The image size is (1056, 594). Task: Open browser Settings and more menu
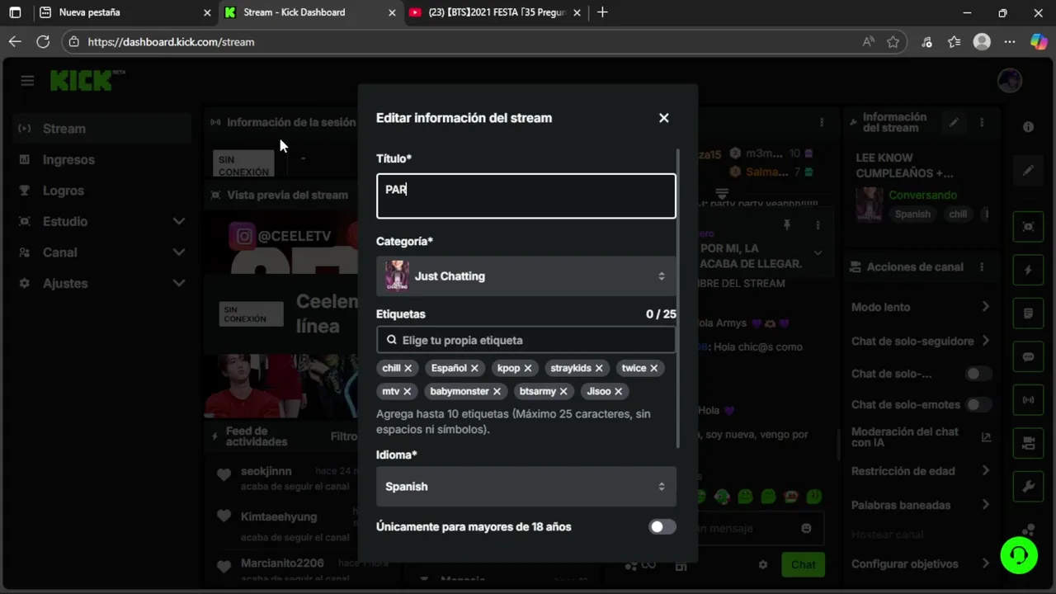pyautogui.click(x=1010, y=42)
